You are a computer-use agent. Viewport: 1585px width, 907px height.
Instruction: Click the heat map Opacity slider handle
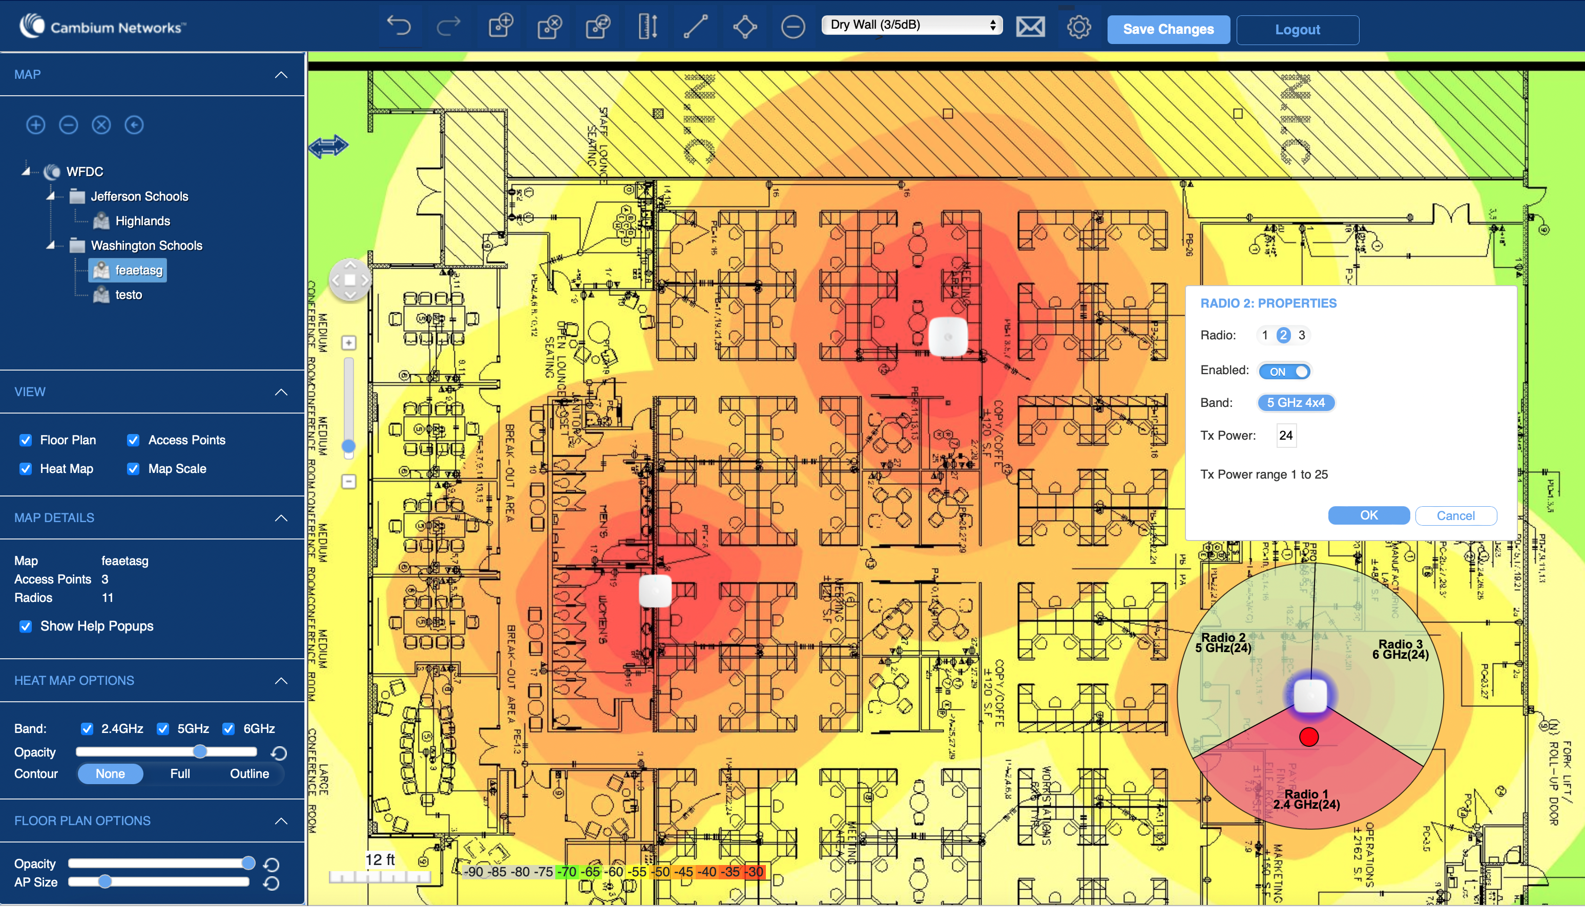click(199, 752)
